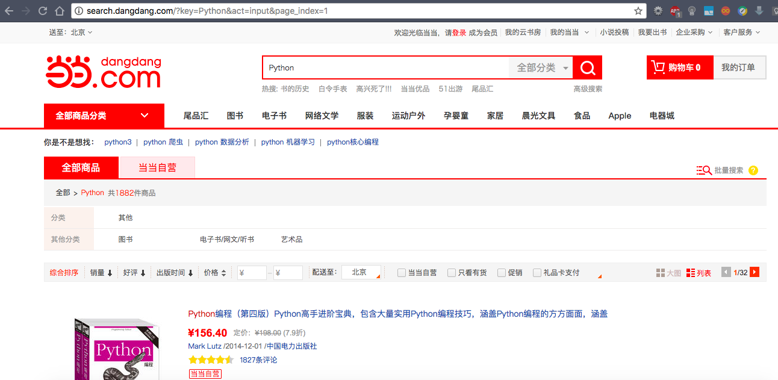Click the 艺术品 category filter

(x=291, y=240)
